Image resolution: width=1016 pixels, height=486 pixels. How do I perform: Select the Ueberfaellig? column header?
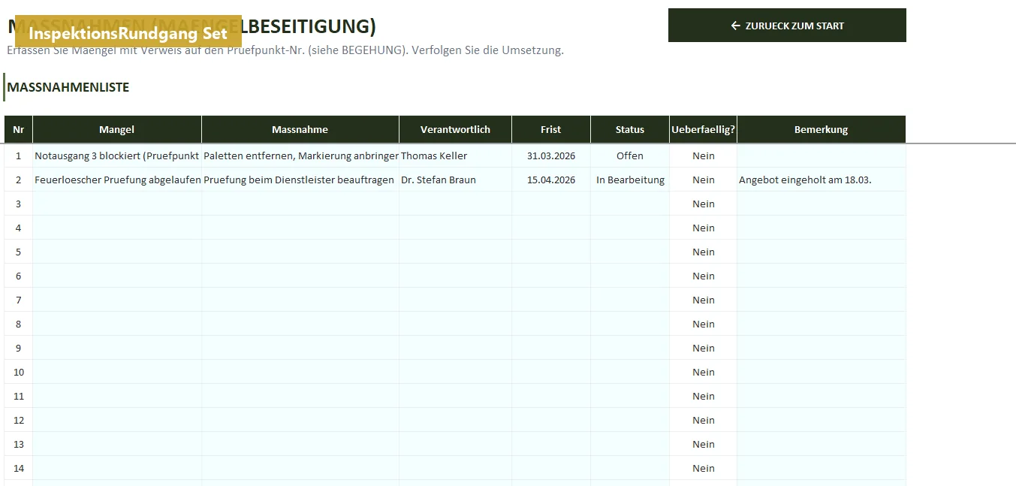(704, 129)
